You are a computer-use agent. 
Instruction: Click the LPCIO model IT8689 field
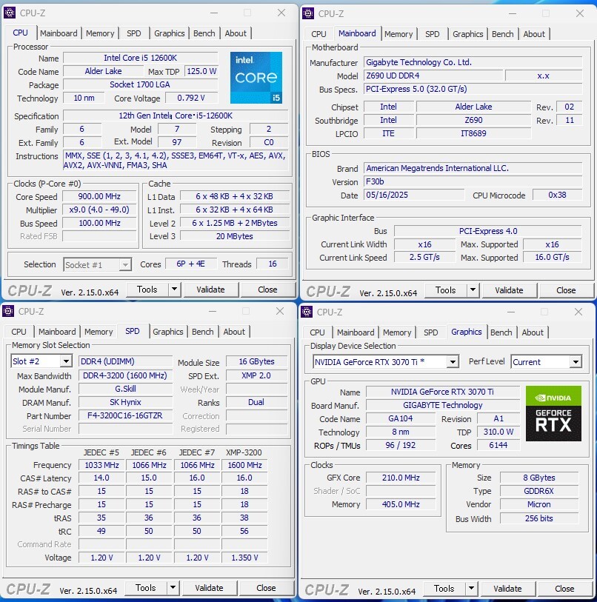(x=473, y=133)
